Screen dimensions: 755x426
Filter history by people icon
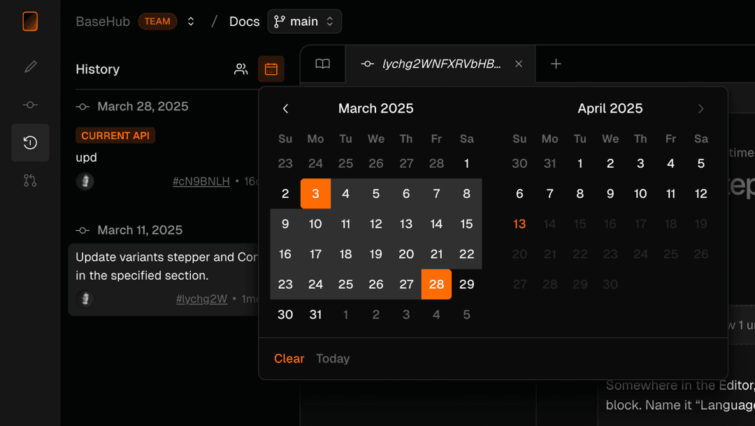[x=241, y=69]
